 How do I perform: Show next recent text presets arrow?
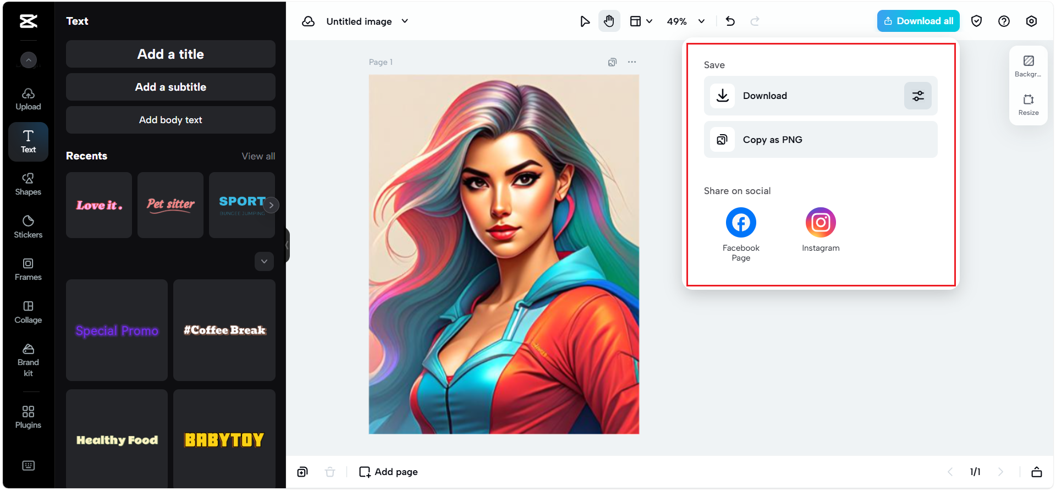click(271, 205)
